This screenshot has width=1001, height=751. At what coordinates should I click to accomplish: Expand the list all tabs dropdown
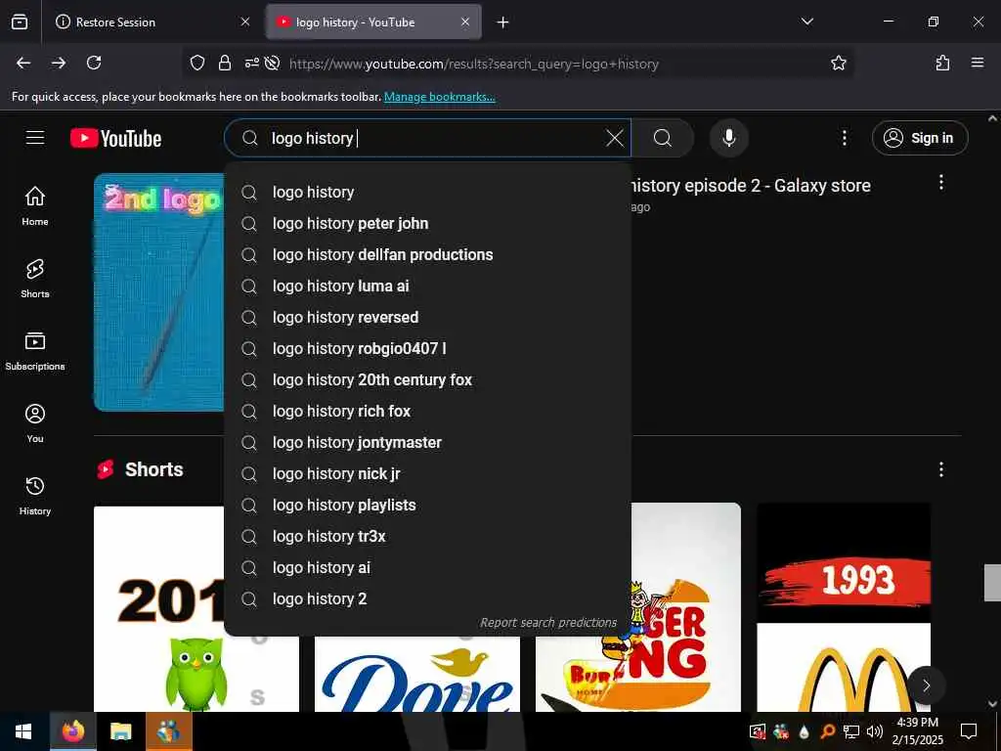[806, 22]
